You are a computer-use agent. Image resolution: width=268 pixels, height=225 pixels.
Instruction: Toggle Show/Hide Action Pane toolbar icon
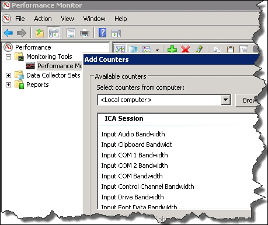116,33
